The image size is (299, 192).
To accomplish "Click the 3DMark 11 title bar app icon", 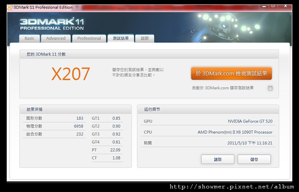I will coord(9,8).
